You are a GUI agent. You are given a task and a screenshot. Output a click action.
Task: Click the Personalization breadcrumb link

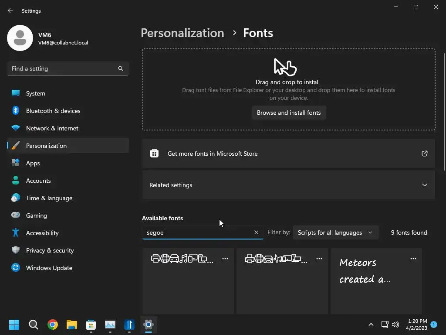(x=182, y=33)
